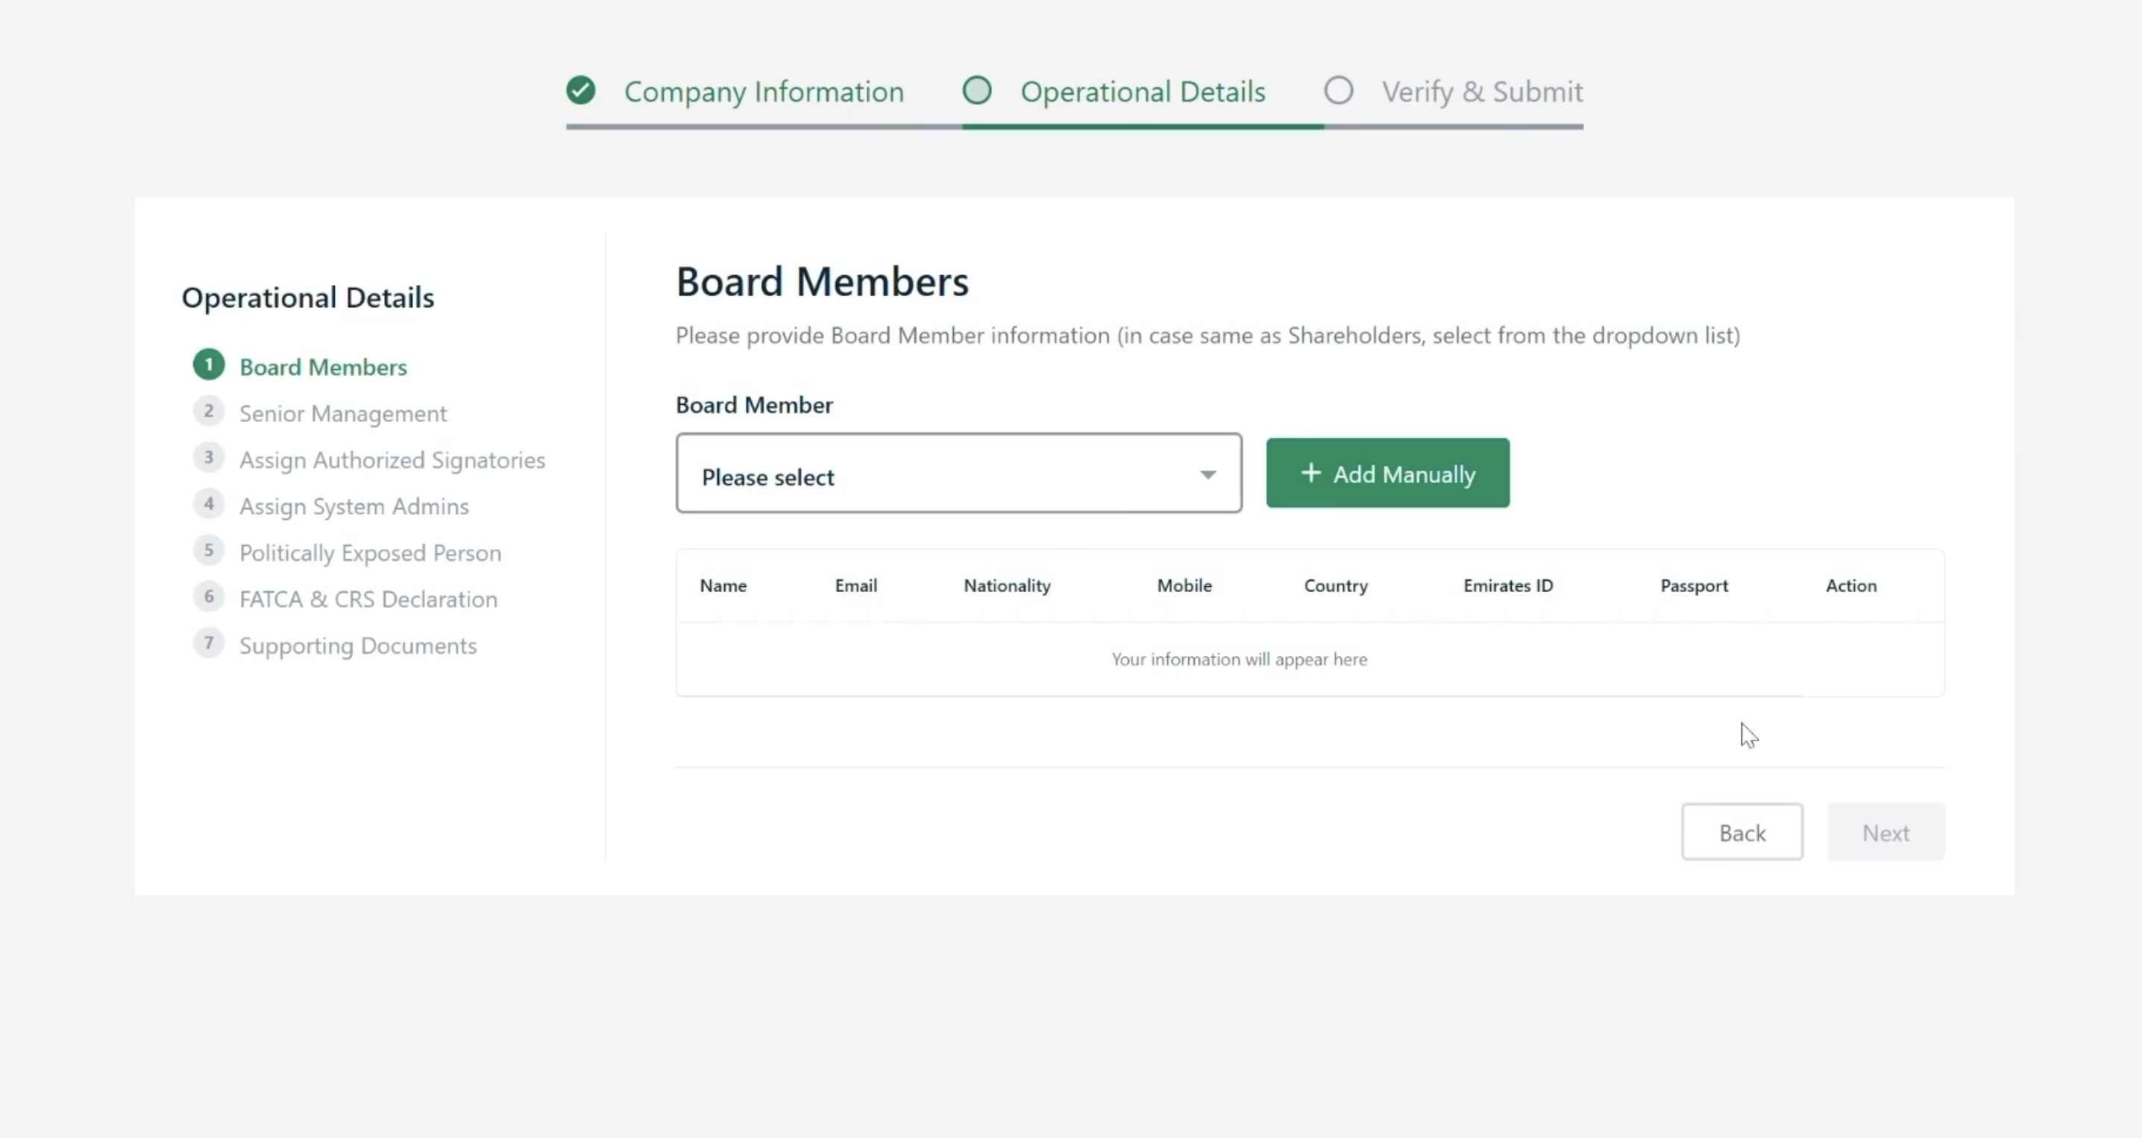
Task: Click the step 1 Board Members number badge
Action: point(208,364)
